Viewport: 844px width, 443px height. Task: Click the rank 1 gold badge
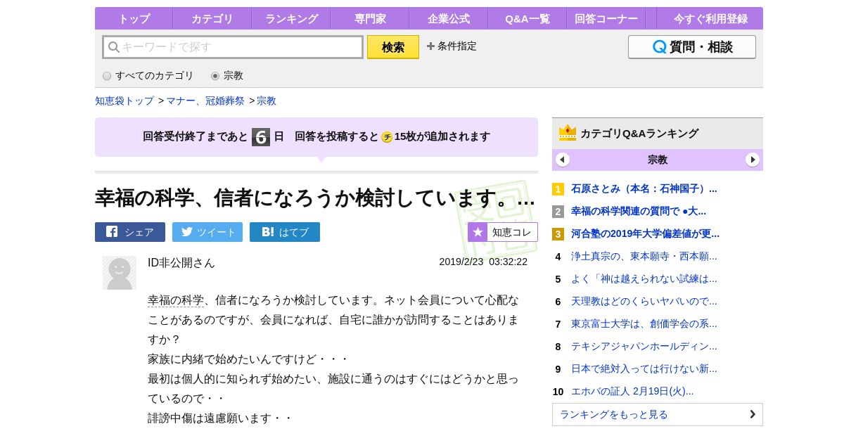(x=558, y=189)
